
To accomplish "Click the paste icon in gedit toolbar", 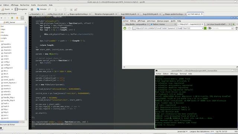I will click(x=65, y=9).
